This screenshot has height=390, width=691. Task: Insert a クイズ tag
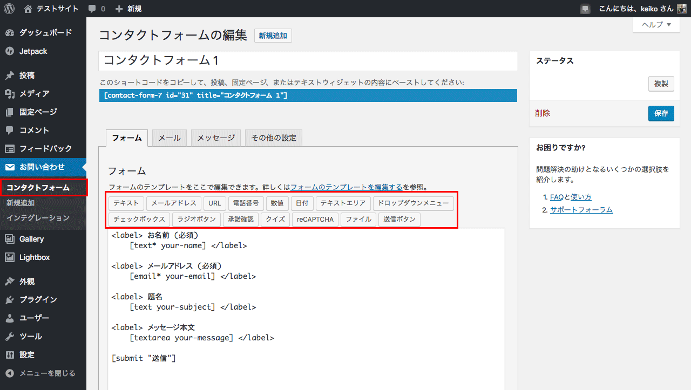click(x=275, y=220)
